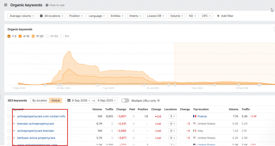This screenshot has height=146, width=275.
Task: Click the info icon next to Multiple URLs only
Action: 158,100
